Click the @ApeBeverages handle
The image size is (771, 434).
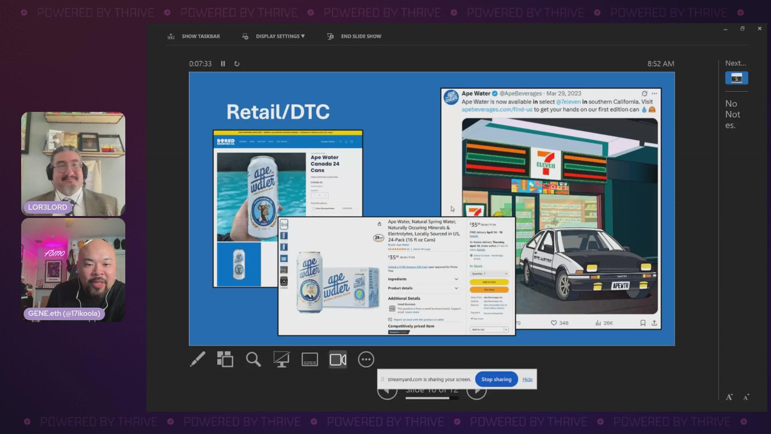click(x=520, y=93)
